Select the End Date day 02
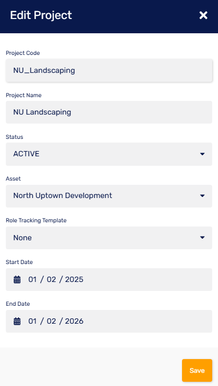 point(51,321)
